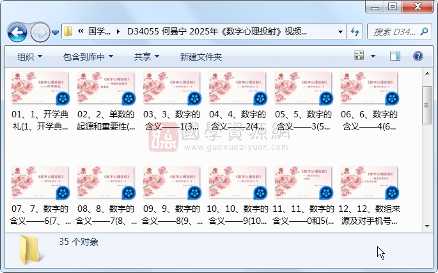Click file name text 03、3、数字的含义——1
Screen dimensions: 438x273
pyautogui.click(x=171, y=121)
